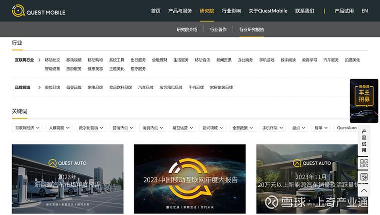Open the 榜单 keyword dropdown
Screen dimensions: 380x215
[321, 128]
